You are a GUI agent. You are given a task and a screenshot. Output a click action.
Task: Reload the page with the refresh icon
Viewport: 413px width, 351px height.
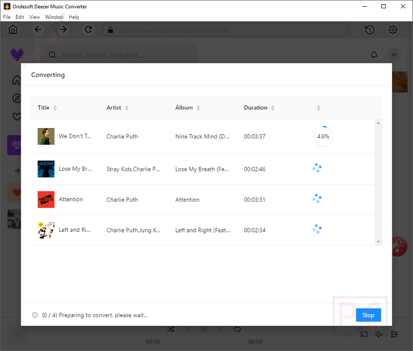pyautogui.click(x=88, y=29)
